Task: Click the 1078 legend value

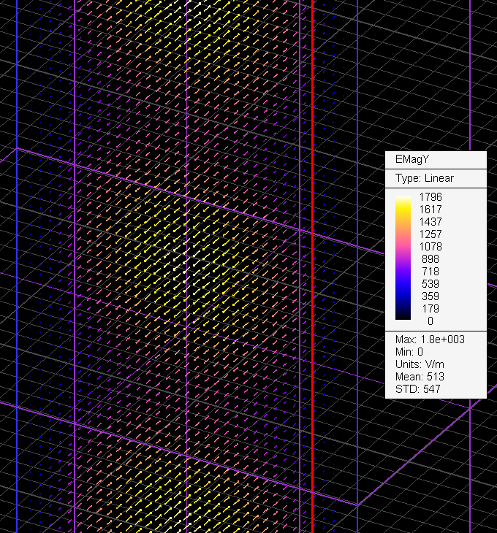Action: [430, 247]
